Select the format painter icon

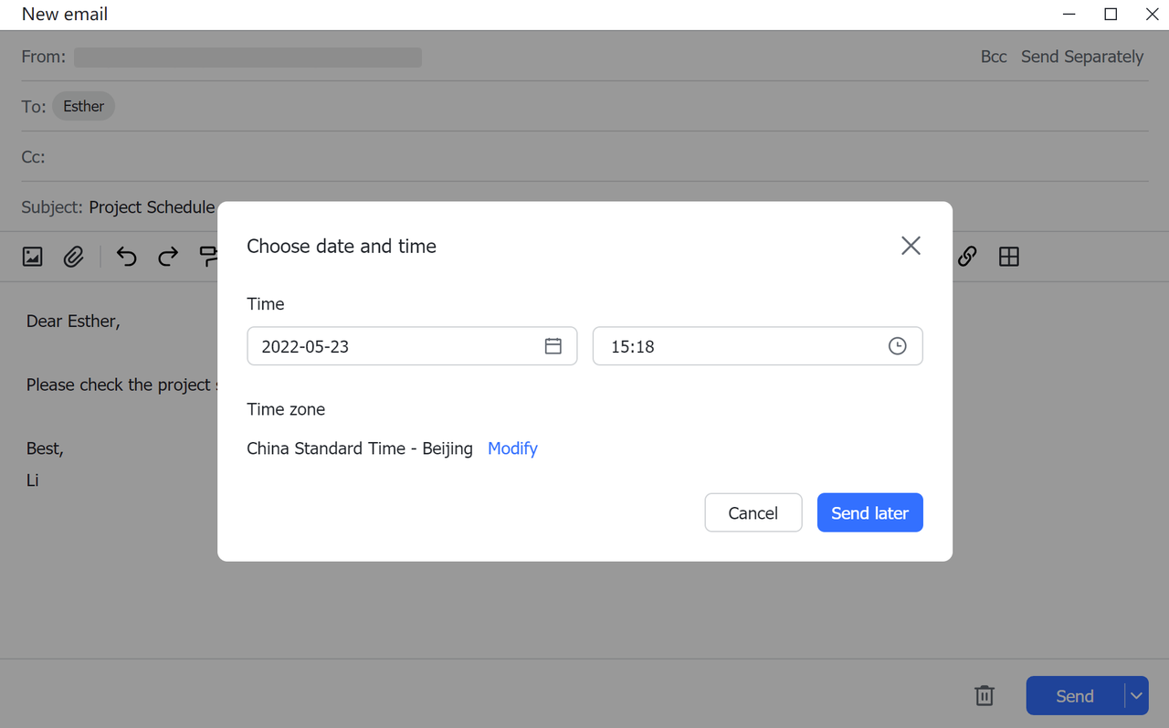click(208, 257)
